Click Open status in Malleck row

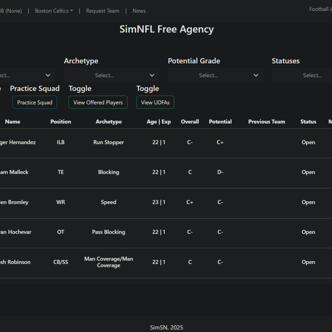click(308, 172)
